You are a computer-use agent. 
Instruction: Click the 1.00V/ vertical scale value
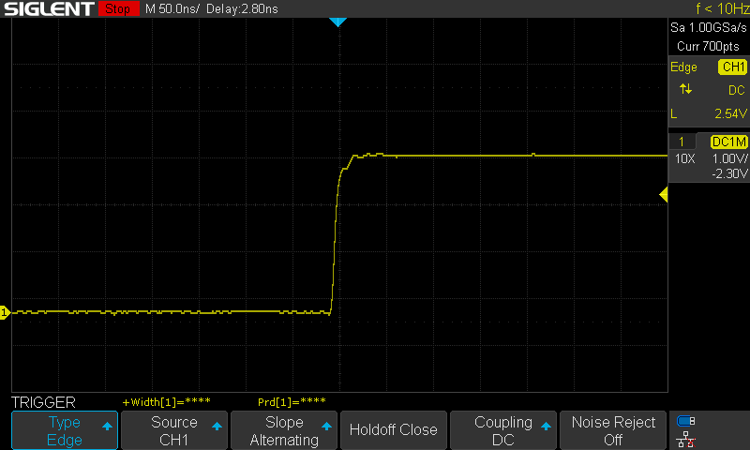[730, 158]
